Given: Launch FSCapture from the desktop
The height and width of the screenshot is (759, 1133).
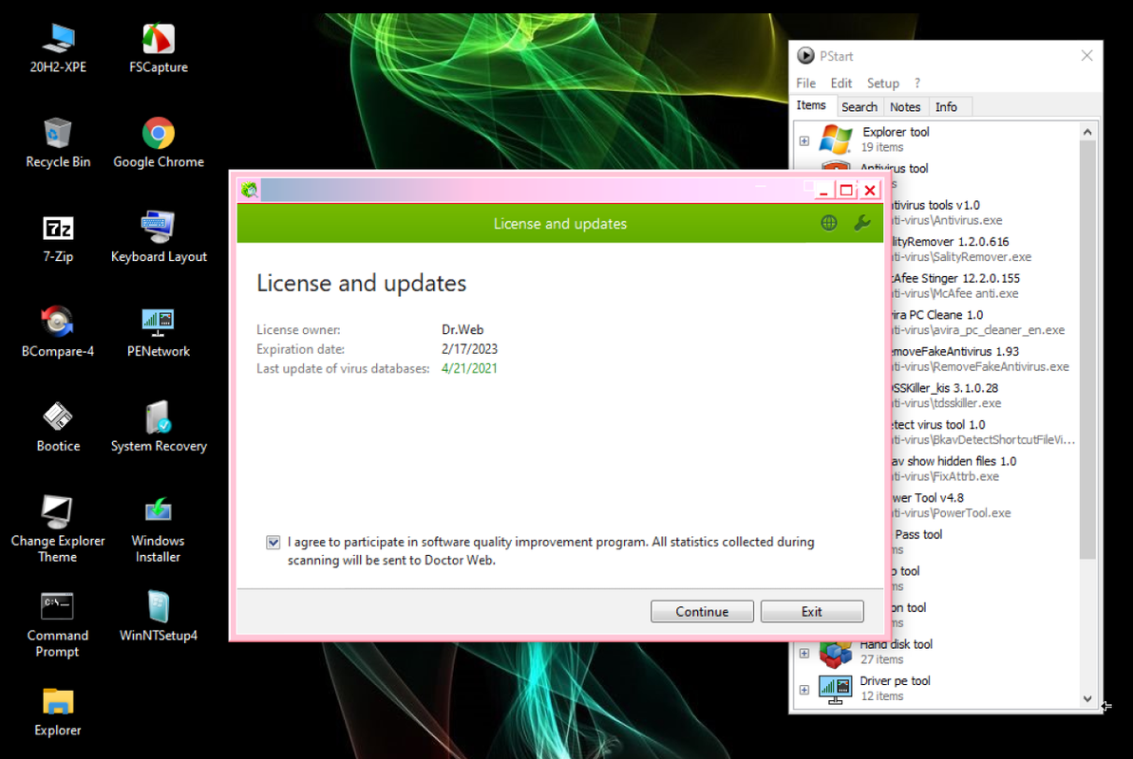Looking at the screenshot, I should (x=159, y=48).
